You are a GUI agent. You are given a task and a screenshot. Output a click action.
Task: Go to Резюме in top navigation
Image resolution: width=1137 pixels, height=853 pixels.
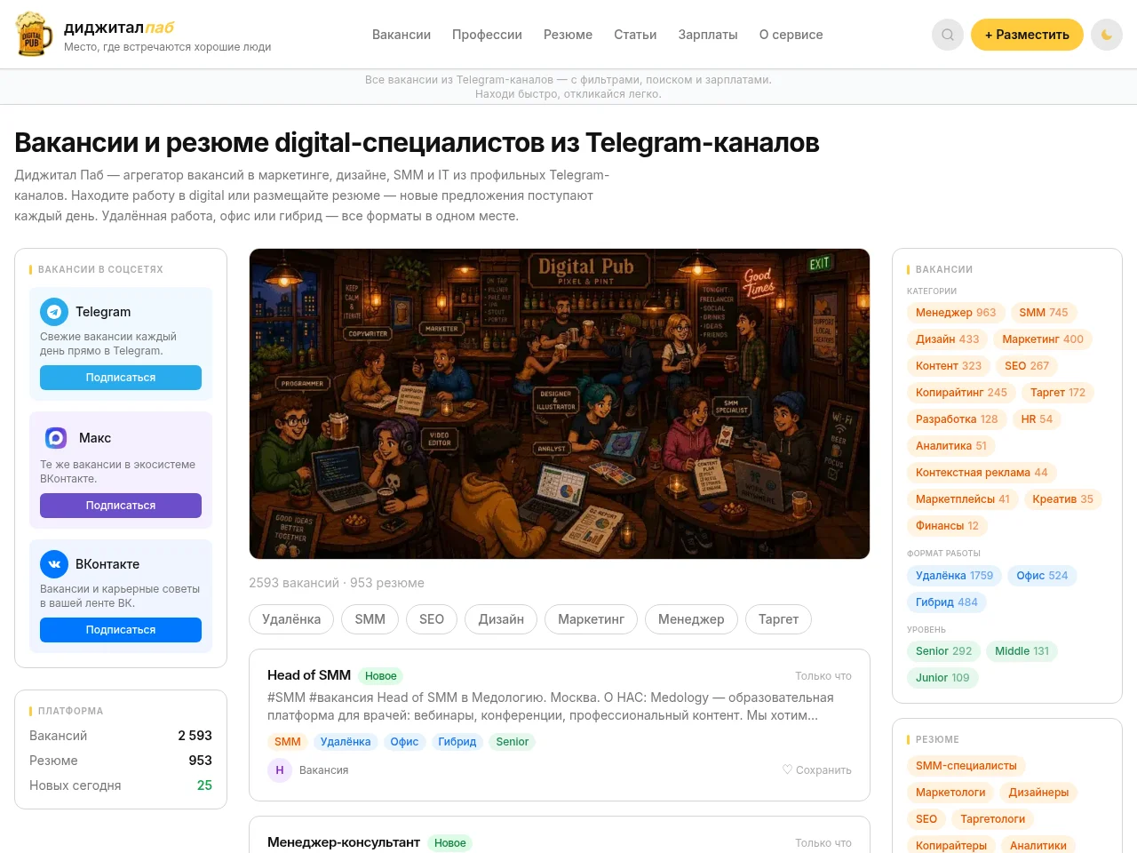tap(568, 35)
